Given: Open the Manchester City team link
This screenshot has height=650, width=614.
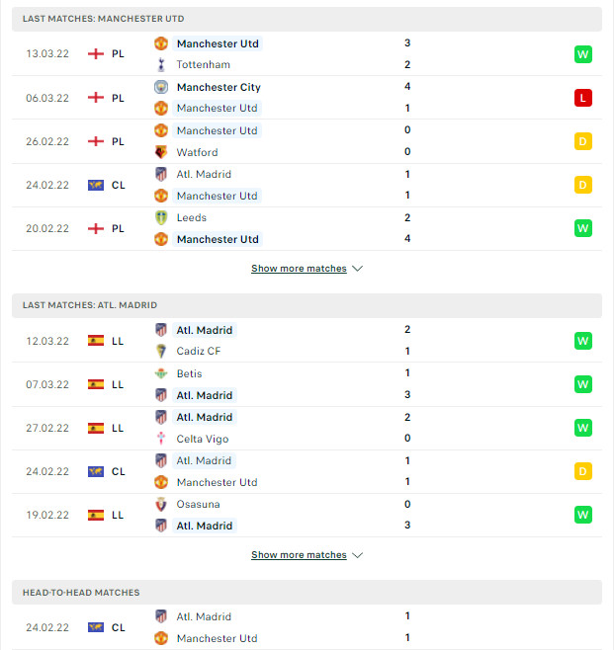Looking at the screenshot, I should [x=219, y=87].
